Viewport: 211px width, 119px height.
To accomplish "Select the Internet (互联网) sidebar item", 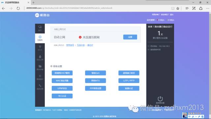I will click(40, 38).
